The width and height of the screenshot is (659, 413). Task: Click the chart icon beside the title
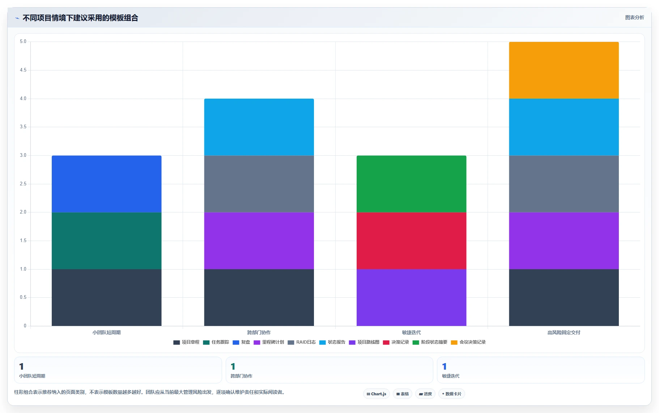click(17, 18)
